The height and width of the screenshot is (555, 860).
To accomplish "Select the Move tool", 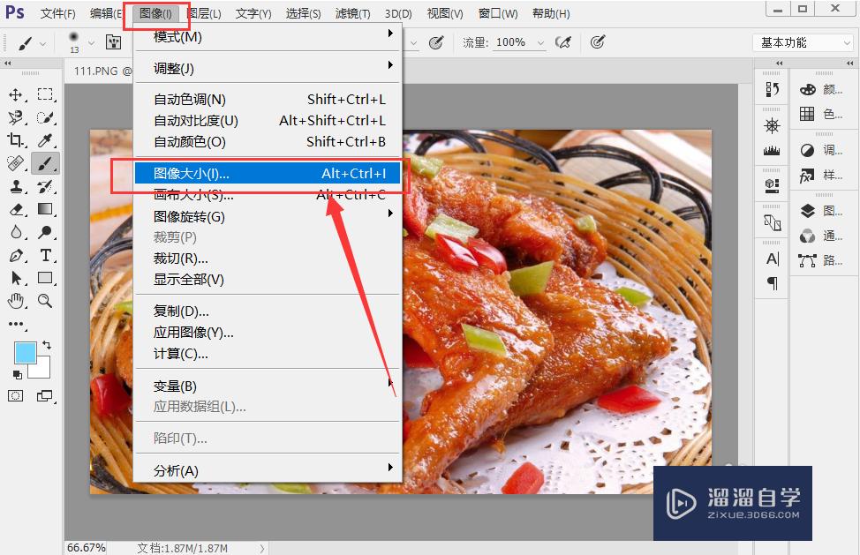I will [16, 94].
